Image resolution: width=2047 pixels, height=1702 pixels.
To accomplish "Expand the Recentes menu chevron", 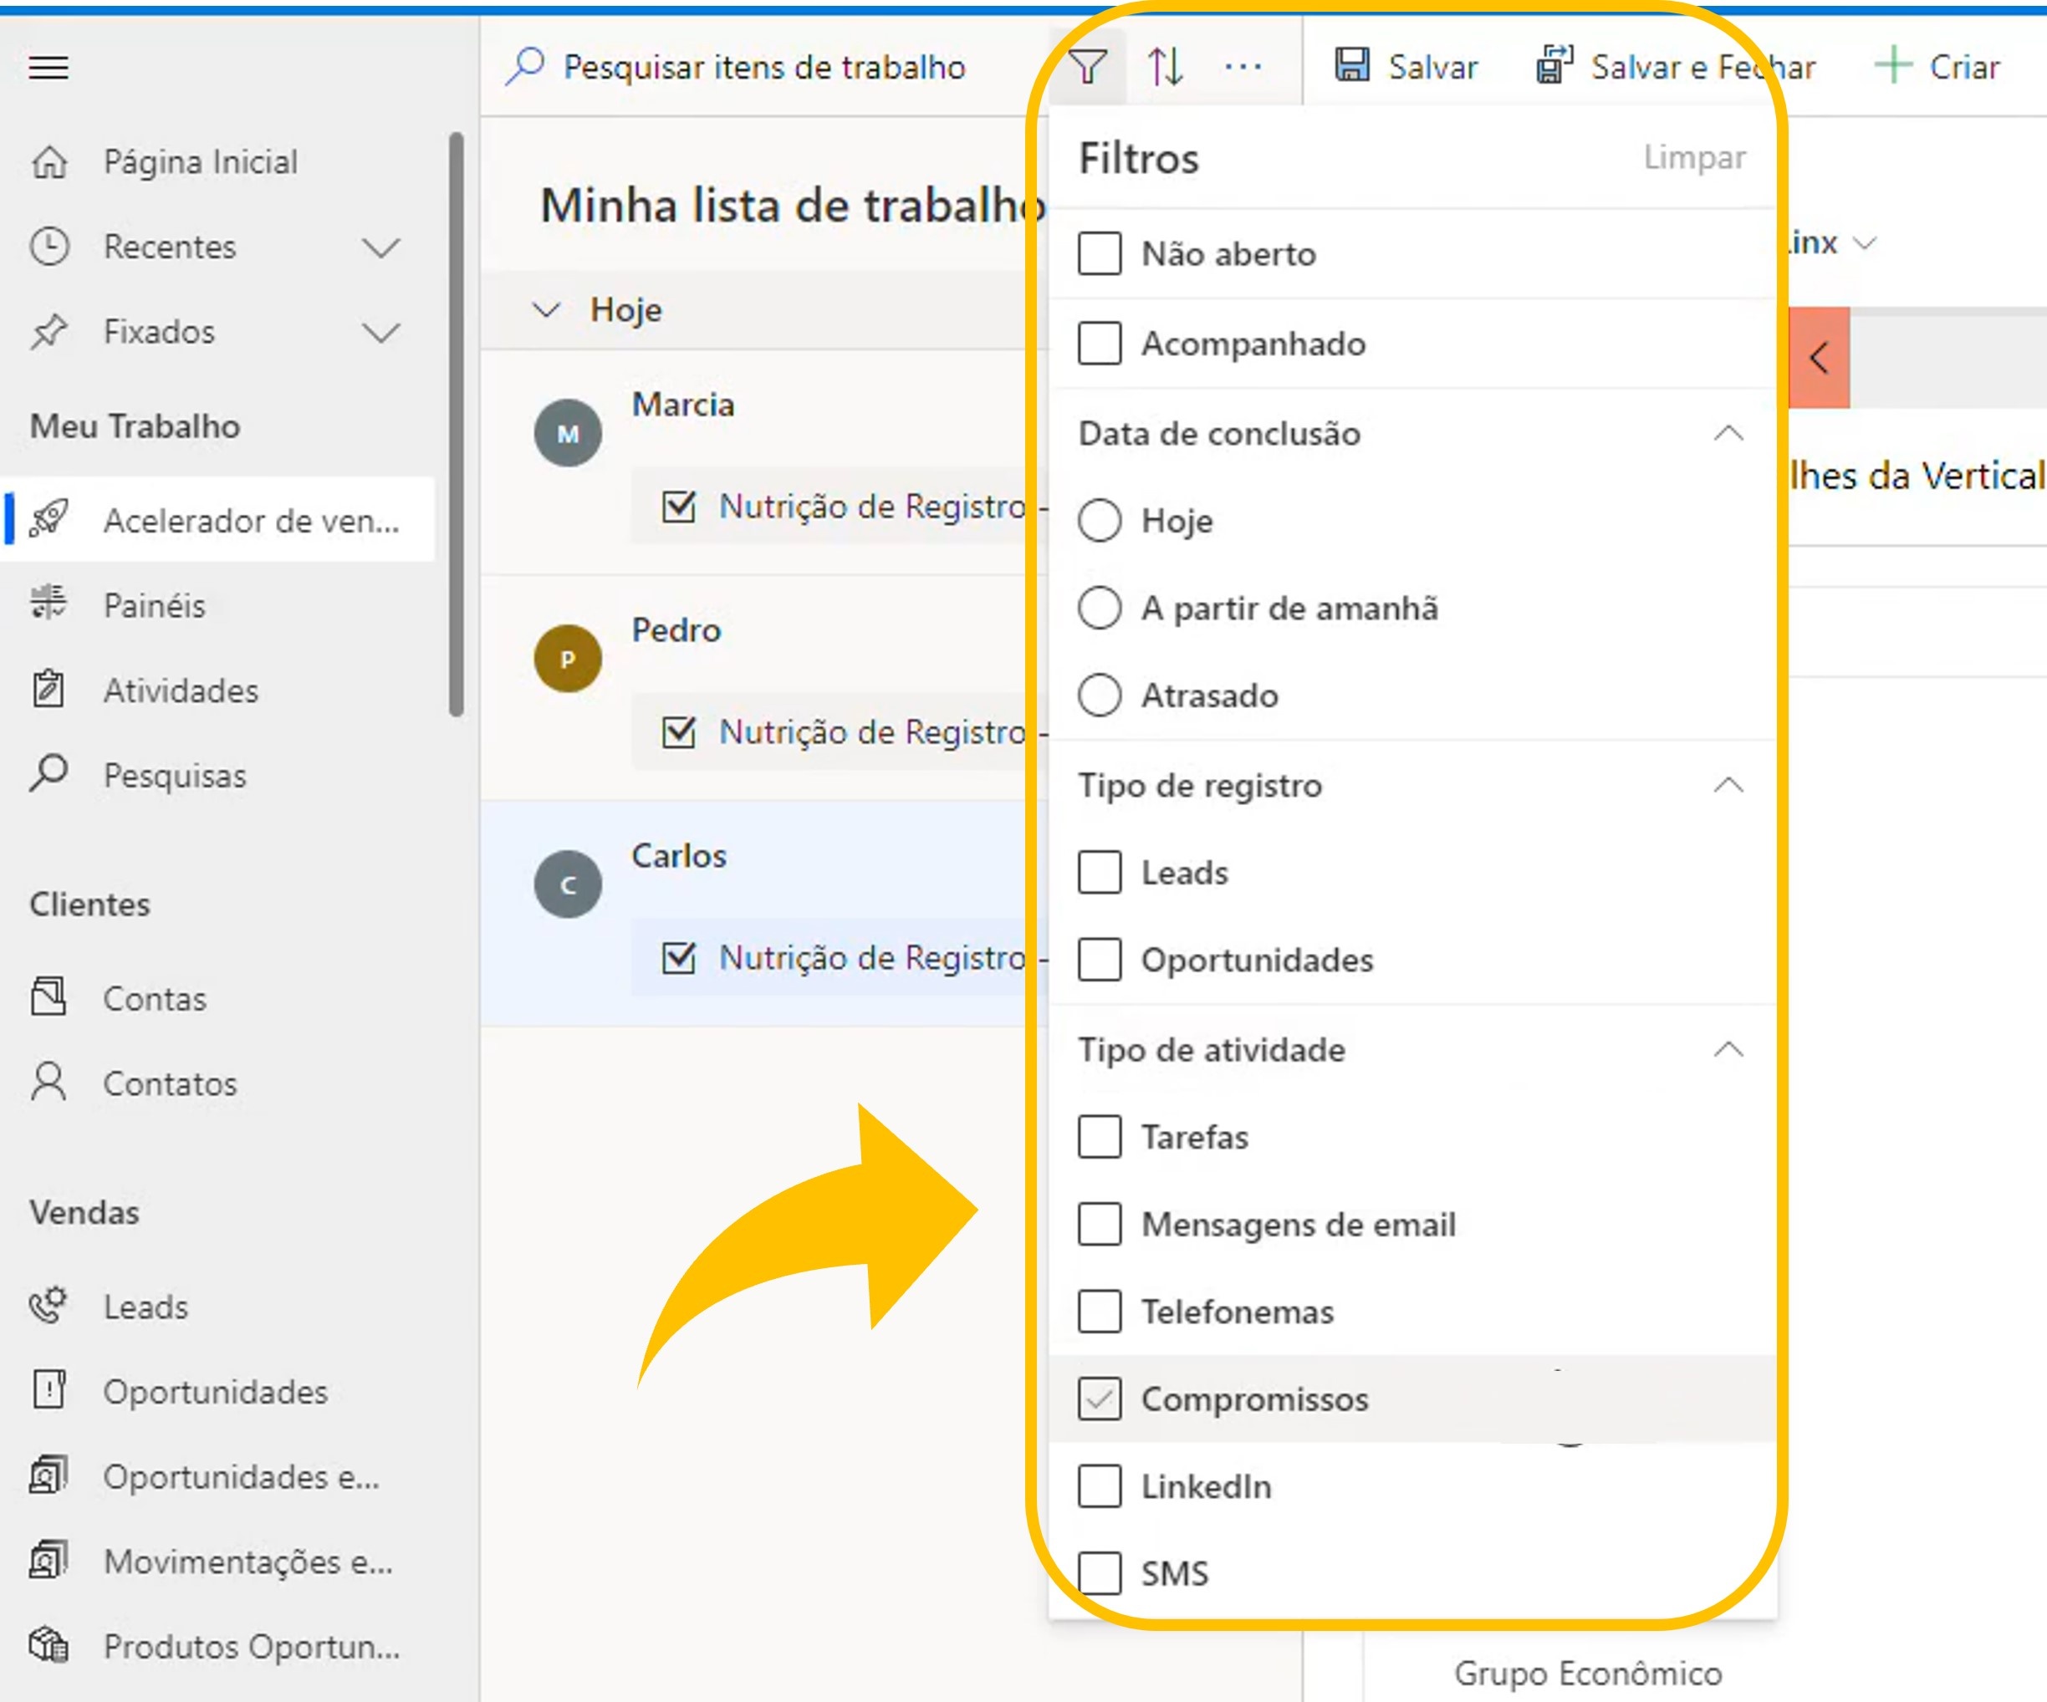I will pos(380,247).
